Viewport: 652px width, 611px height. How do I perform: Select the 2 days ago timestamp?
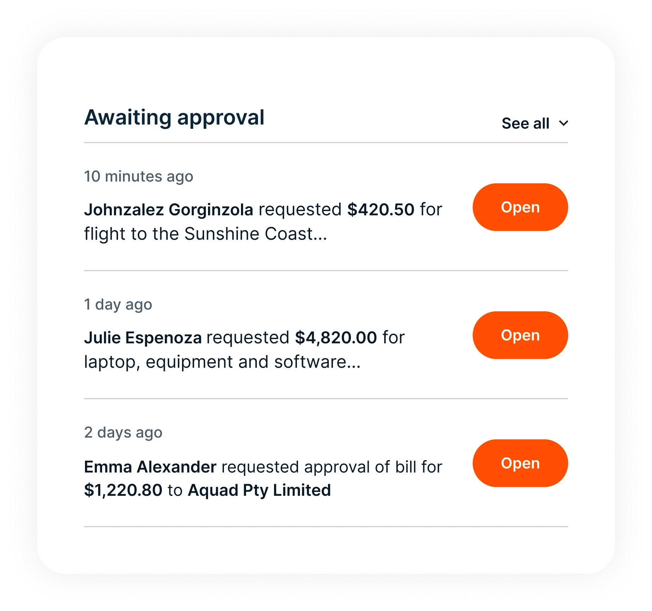pos(123,432)
